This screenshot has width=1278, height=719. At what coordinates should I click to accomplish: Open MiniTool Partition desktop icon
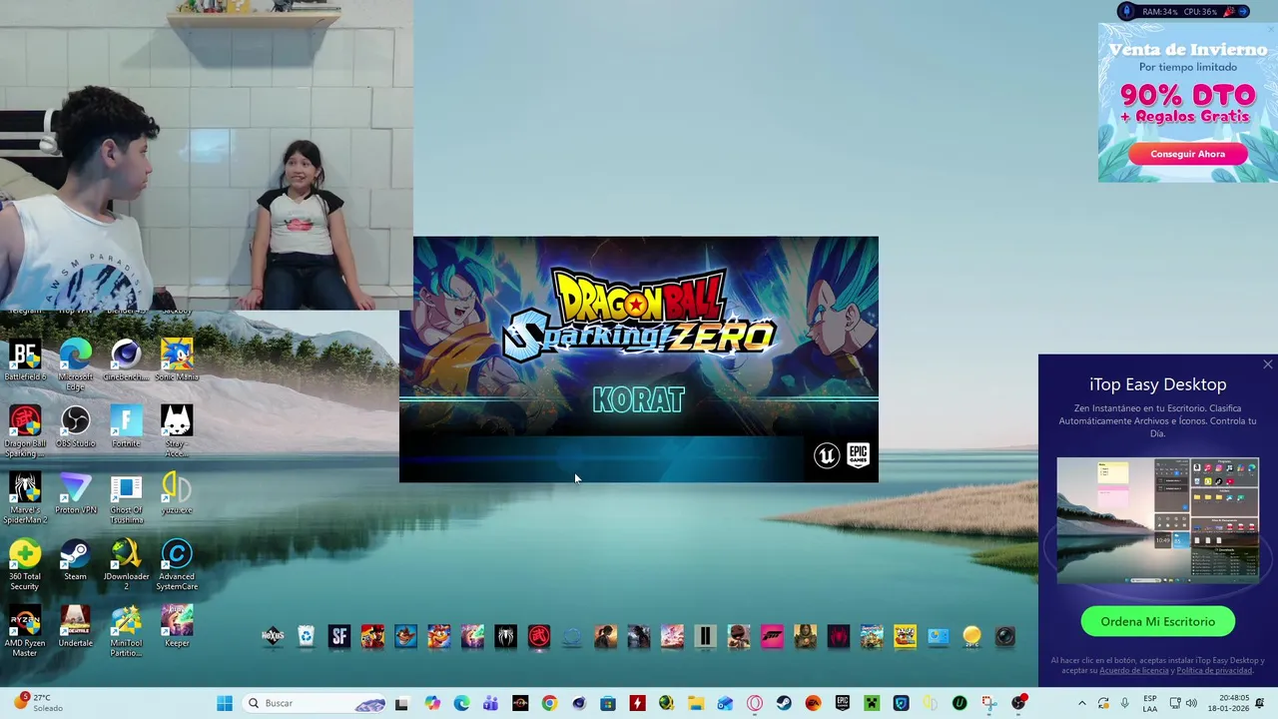click(126, 632)
